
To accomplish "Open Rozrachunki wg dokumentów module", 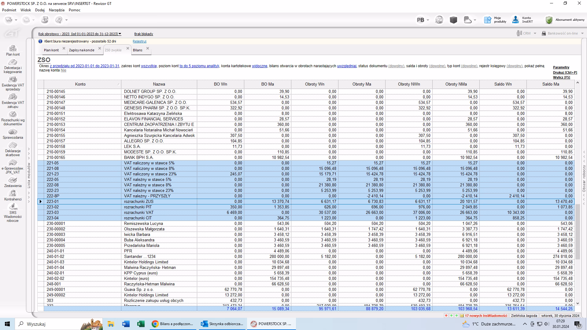I will [13, 119].
